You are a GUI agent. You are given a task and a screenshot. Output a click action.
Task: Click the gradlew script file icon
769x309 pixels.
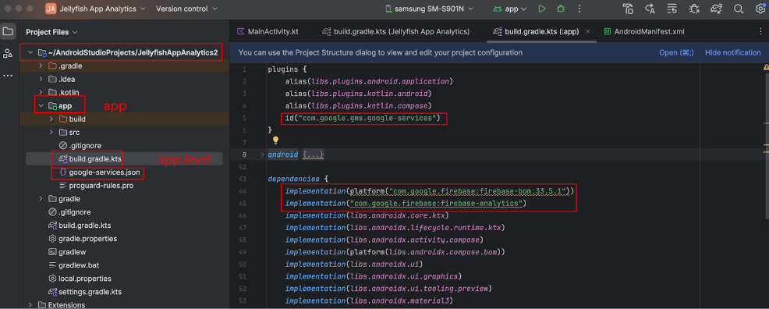pos(53,251)
